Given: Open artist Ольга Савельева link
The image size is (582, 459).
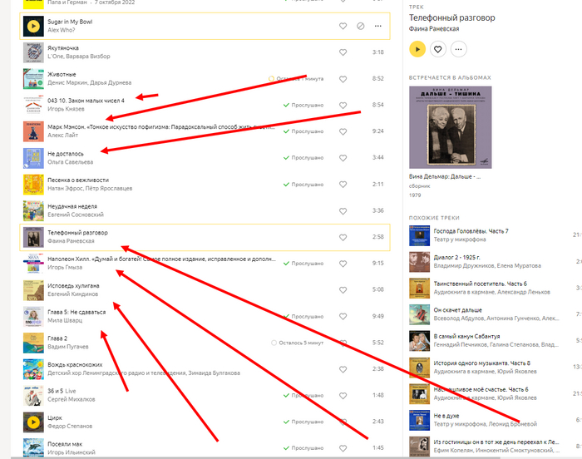Looking at the screenshot, I should point(70,162).
